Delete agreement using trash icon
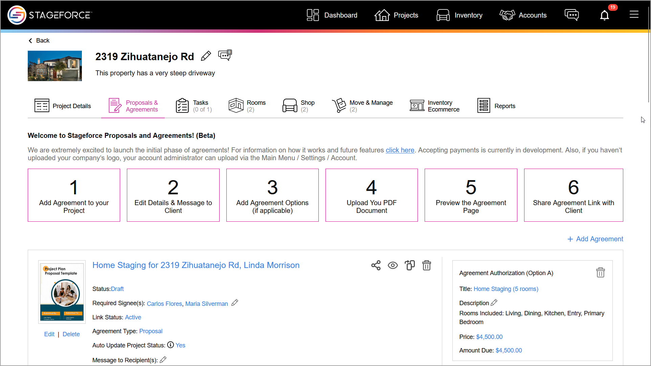Image resolution: width=651 pixels, height=366 pixels. (427, 265)
